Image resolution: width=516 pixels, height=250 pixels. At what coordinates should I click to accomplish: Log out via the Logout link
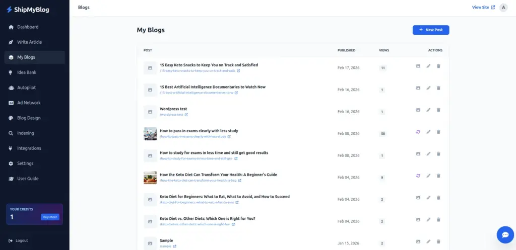click(19, 240)
